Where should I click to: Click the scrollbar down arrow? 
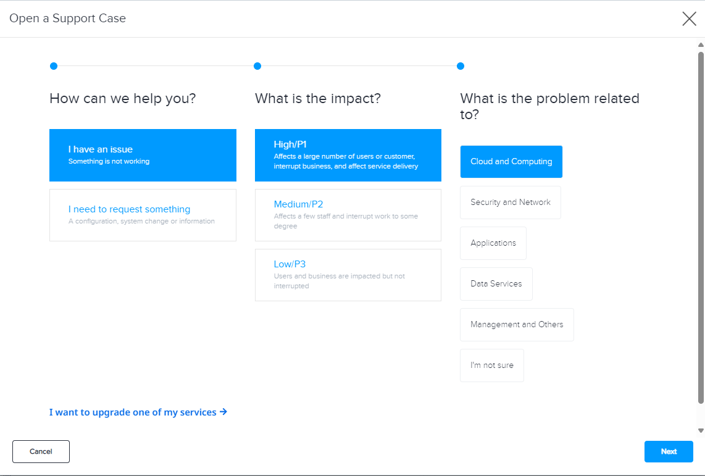tap(701, 430)
